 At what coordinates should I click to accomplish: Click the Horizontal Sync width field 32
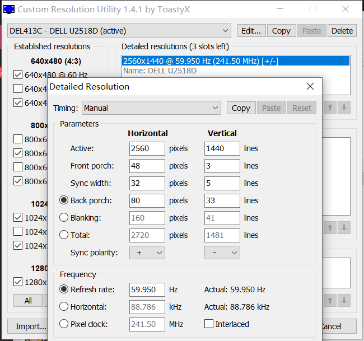pyautogui.click(x=147, y=183)
